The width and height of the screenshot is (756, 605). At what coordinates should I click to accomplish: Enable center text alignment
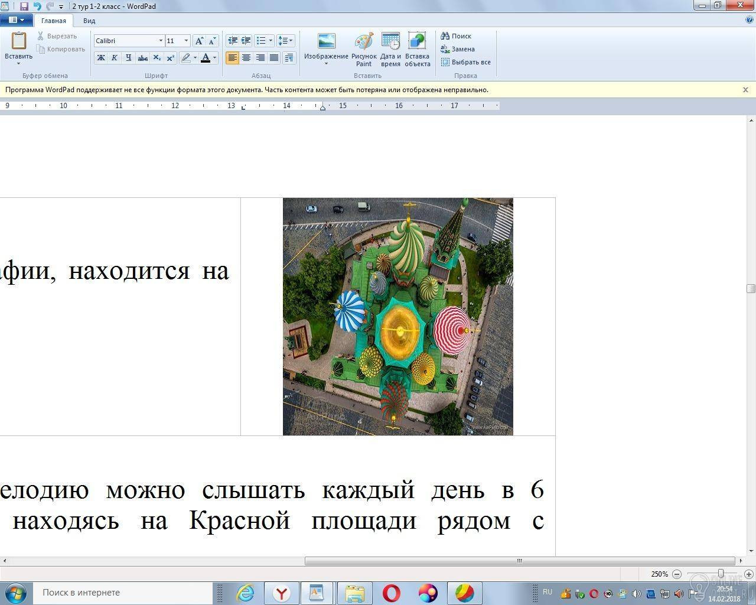246,58
